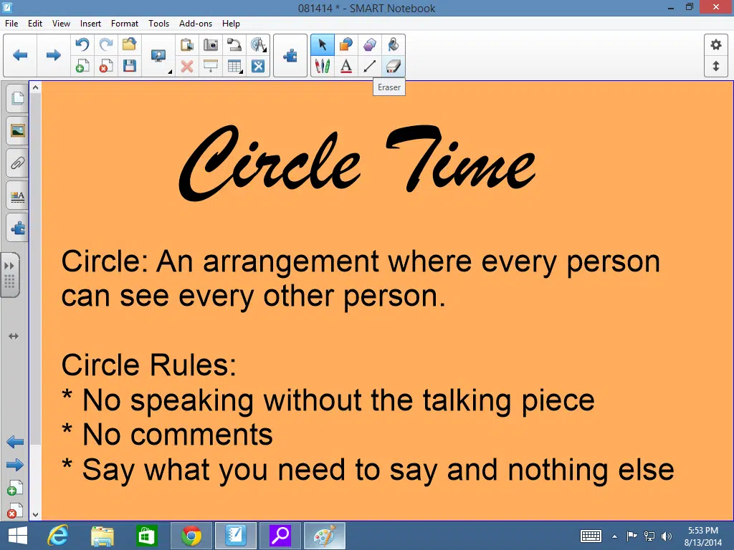This screenshot has height=550, width=734.
Task: Select the Circle Time title text
Action: (x=357, y=162)
